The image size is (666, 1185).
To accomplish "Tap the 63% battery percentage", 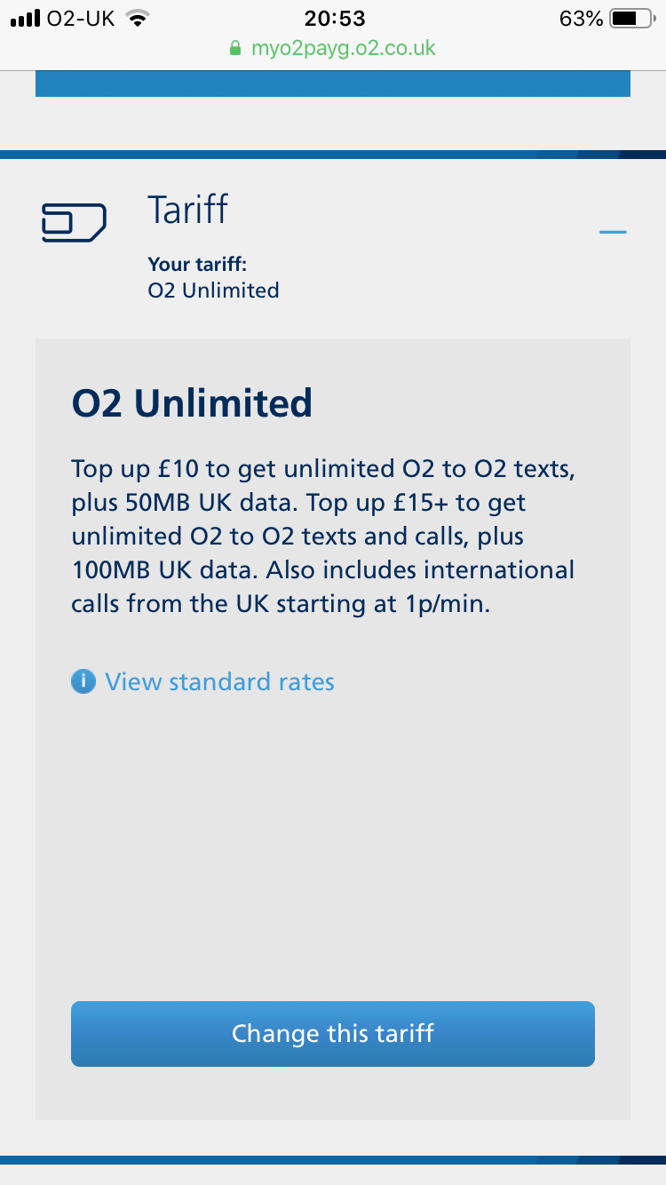I will point(582,19).
